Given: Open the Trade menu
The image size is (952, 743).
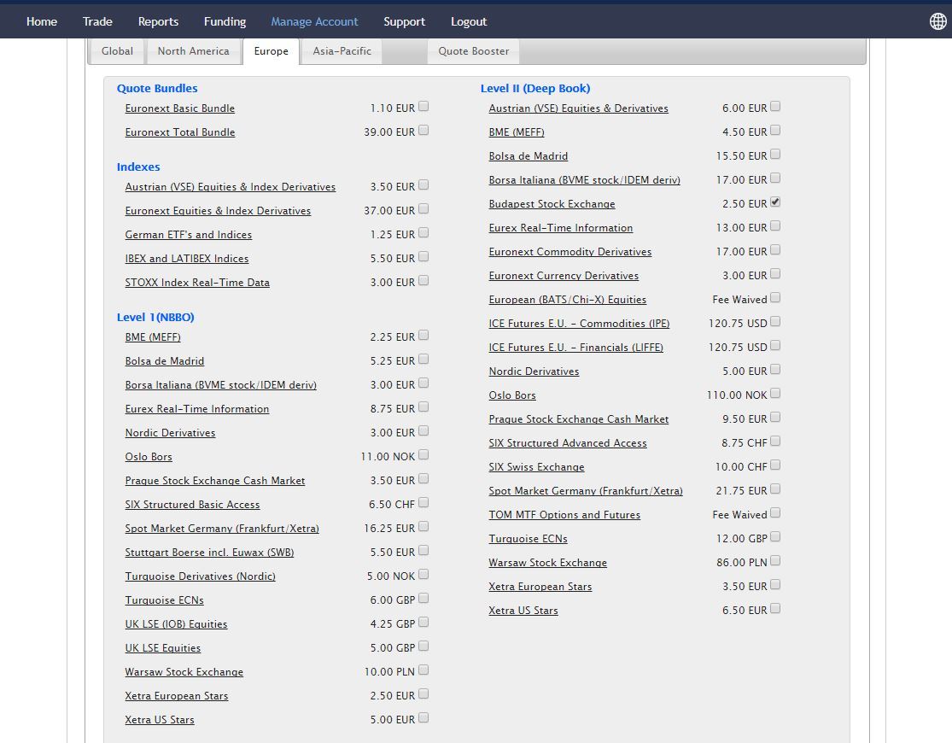Looking at the screenshot, I should point(97,21).
